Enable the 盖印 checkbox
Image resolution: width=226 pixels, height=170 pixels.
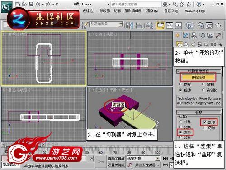coord(205,122)
